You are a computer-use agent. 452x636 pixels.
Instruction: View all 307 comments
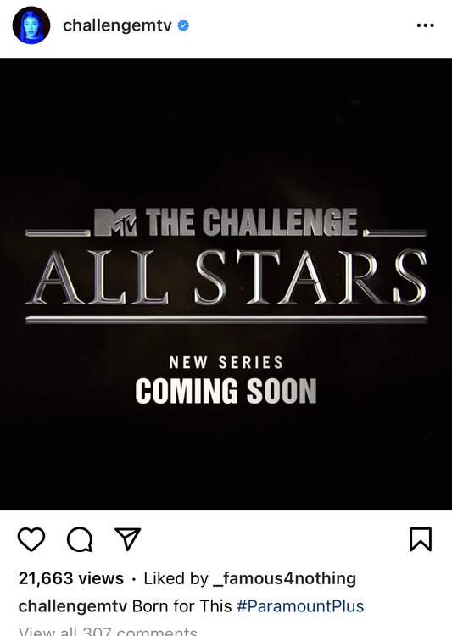click(108, 631)
